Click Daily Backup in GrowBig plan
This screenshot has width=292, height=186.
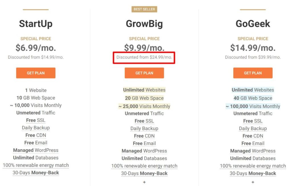pos(144,129)
